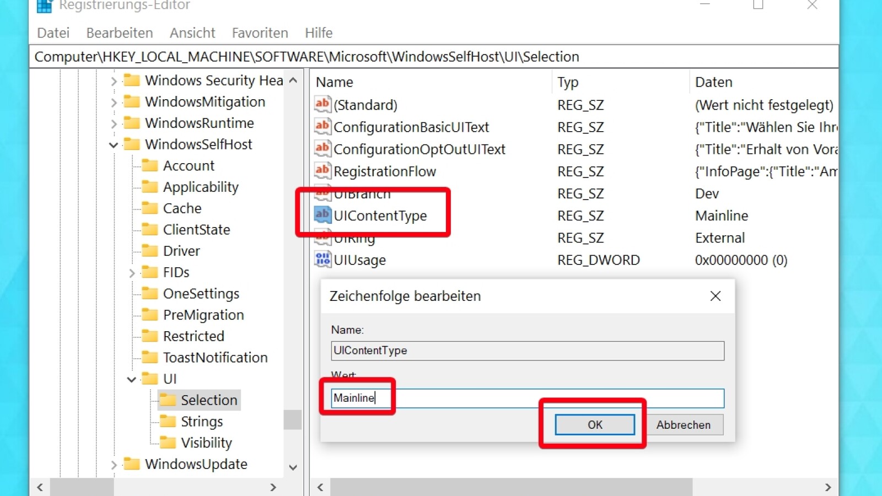882x496 pixels.
Task: Select the Windows Security Health folder icon
Action: pos(132,80)
